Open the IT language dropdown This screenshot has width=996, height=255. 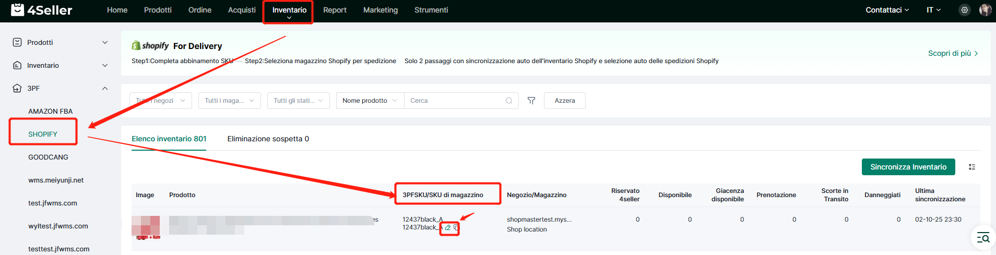pyautogui.click(x=934, y=10)
